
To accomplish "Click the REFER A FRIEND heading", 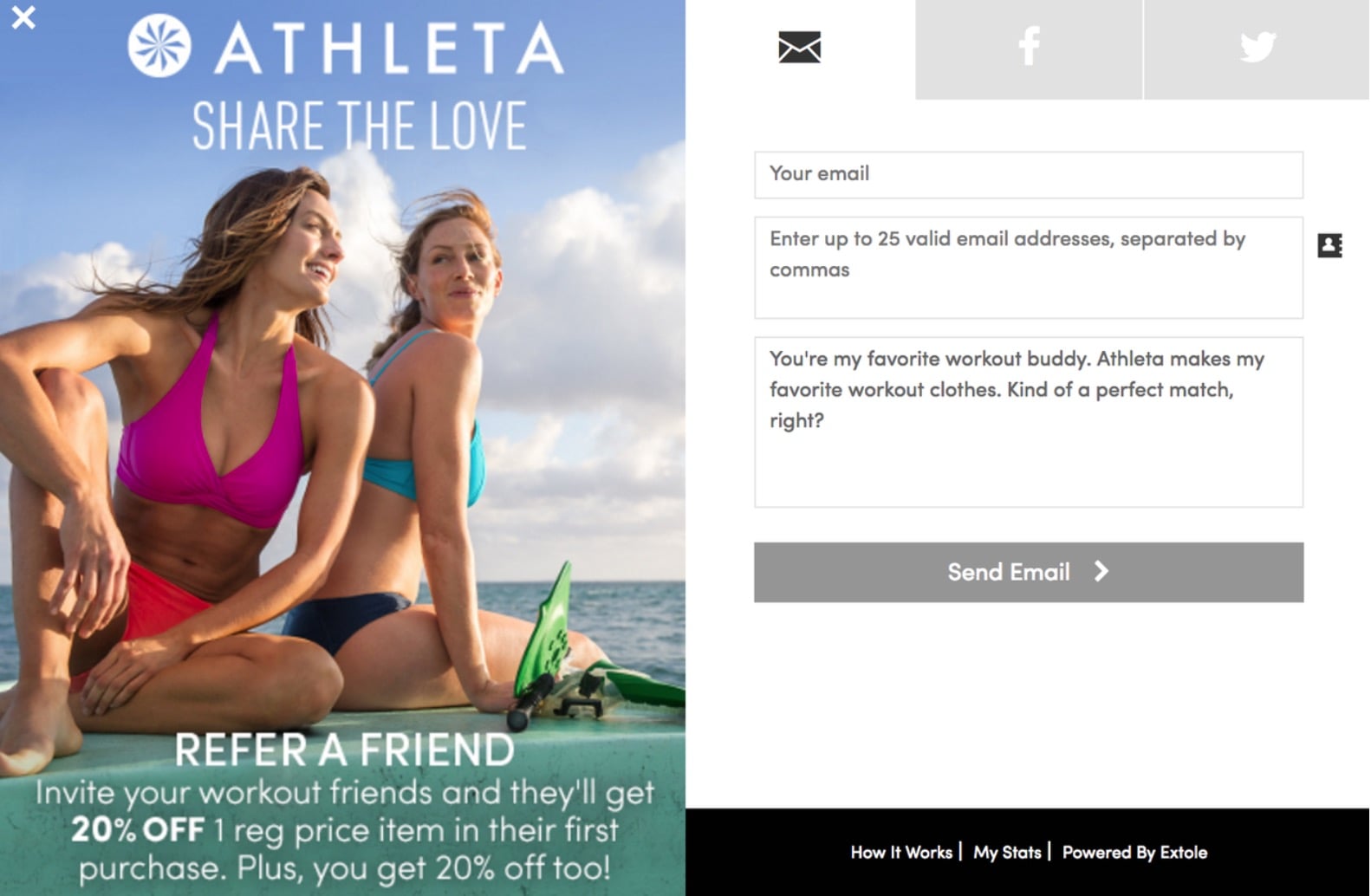I will click(x=344, y=750).
